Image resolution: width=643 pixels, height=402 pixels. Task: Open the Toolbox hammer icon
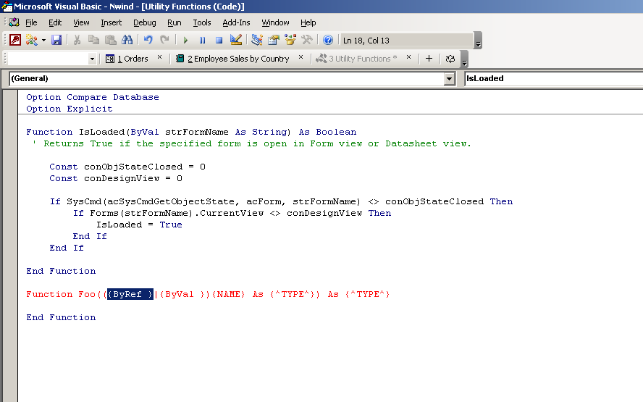click(x=307, y=40)
